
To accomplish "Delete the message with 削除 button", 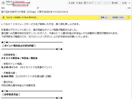I will point(115,3).
